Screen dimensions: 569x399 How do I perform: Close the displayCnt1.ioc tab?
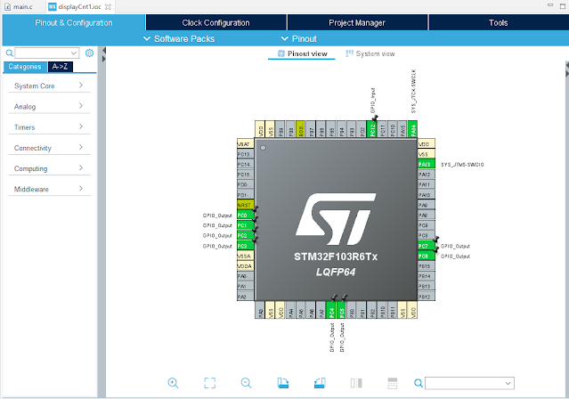(108, 6)
